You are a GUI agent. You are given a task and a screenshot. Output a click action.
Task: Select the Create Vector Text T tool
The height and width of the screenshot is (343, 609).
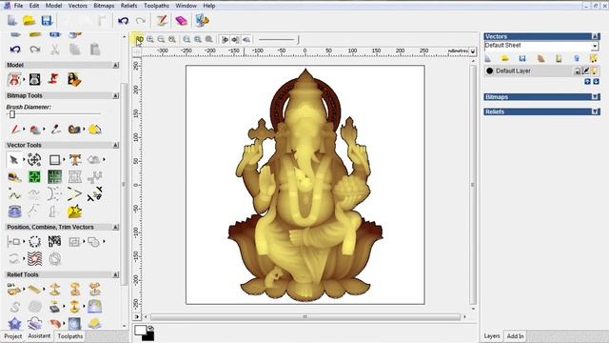coord(75,160)
